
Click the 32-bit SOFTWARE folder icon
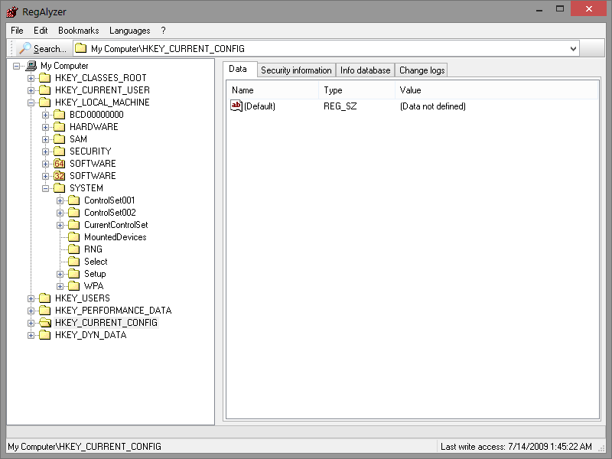click(59, 176)
